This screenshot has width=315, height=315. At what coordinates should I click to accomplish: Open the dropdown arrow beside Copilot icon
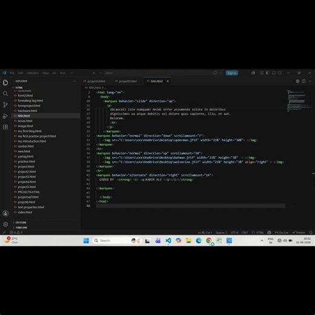pos(220,73)
